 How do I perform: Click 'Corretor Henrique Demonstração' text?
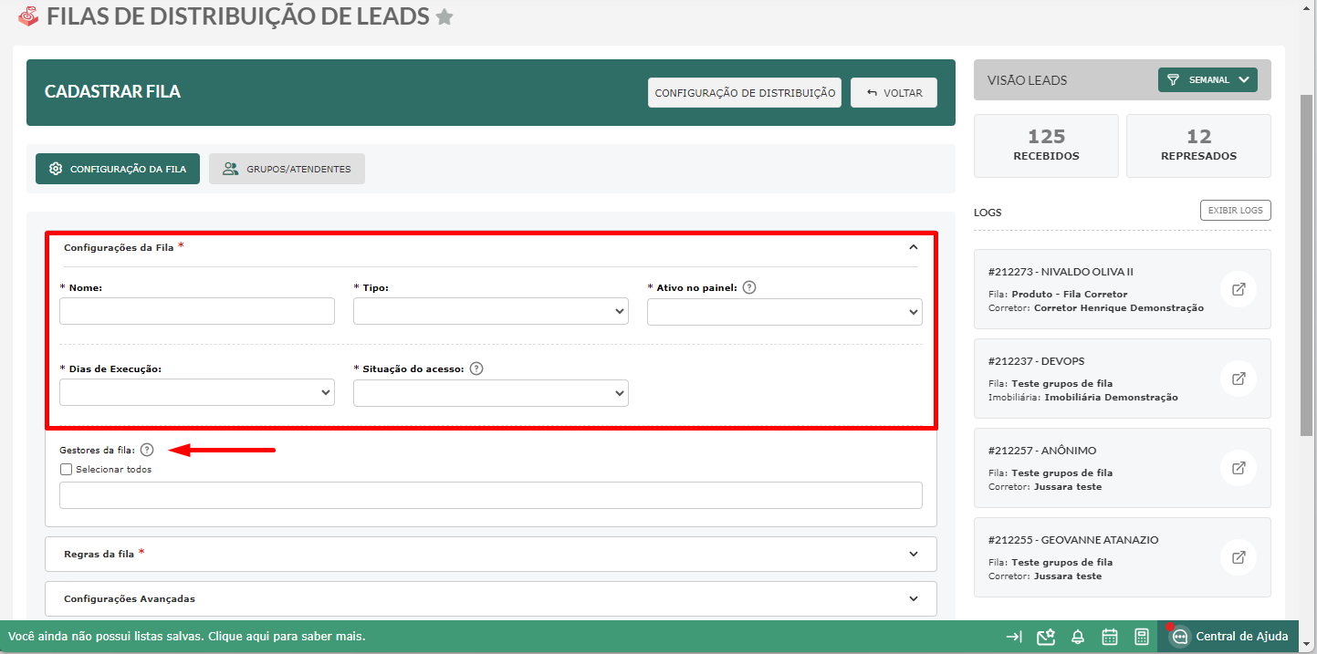coord(1119,308)
